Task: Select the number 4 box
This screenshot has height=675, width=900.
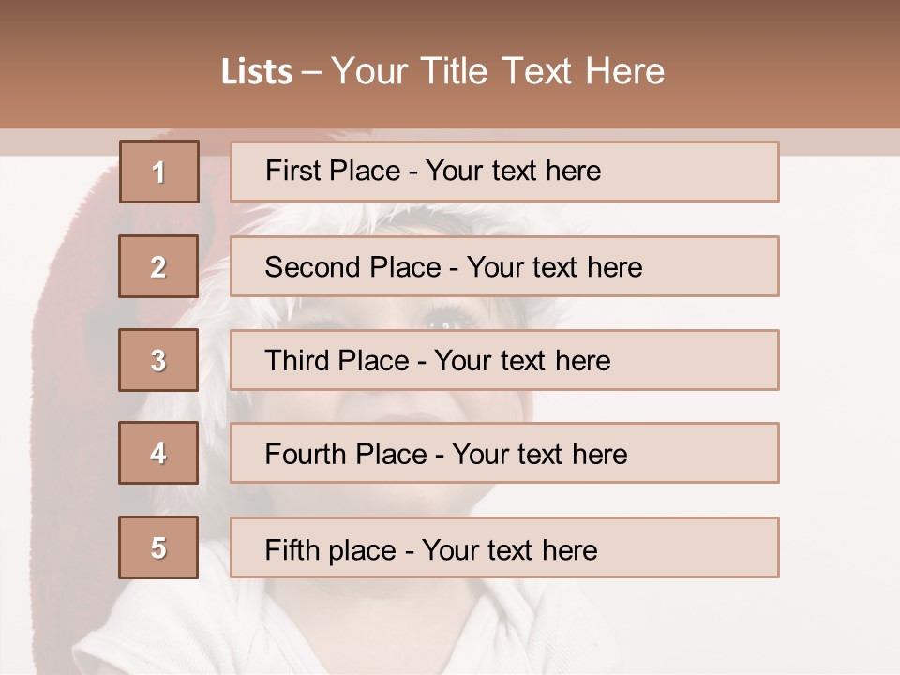Action: (158, 453)
